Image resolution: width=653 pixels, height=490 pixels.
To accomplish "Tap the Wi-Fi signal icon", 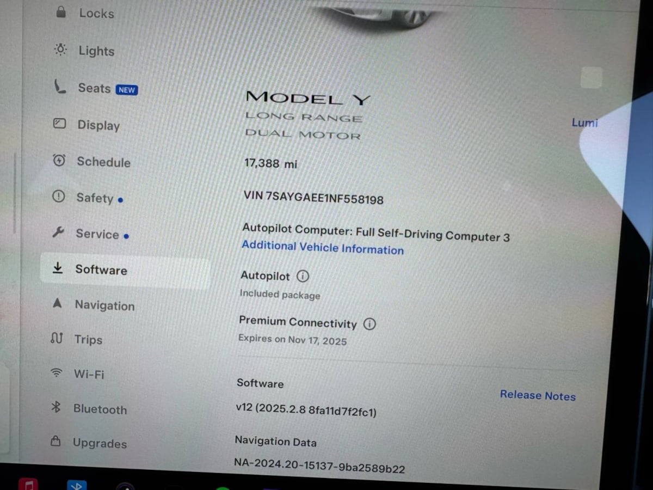I will click(56, 373).
